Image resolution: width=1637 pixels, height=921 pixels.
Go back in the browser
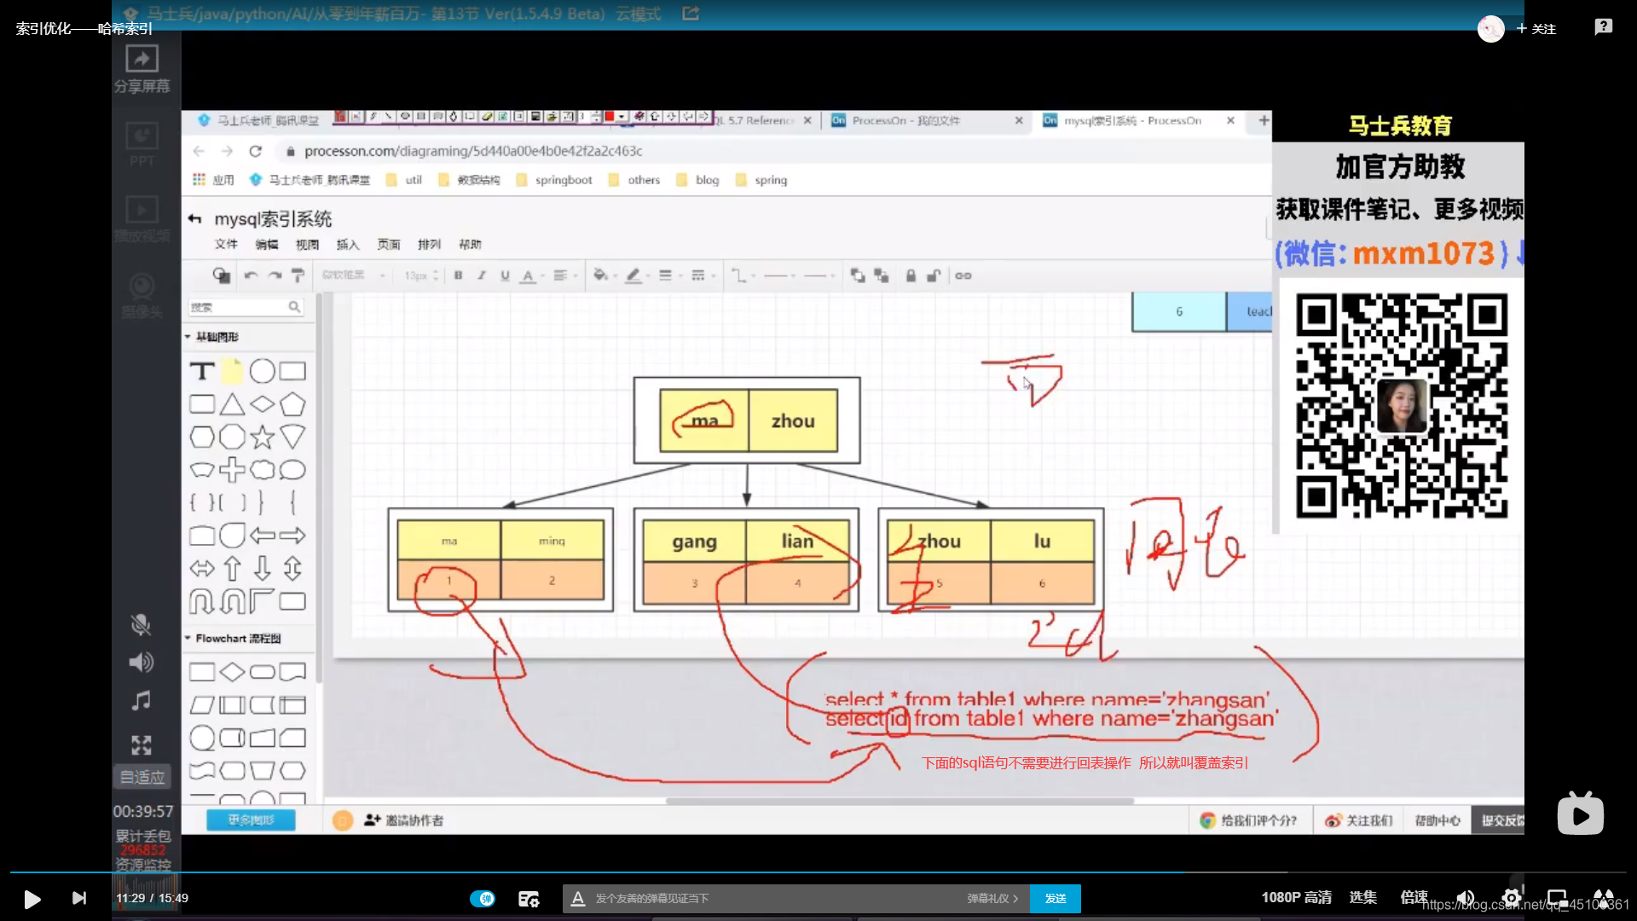(x=199, y=151)
